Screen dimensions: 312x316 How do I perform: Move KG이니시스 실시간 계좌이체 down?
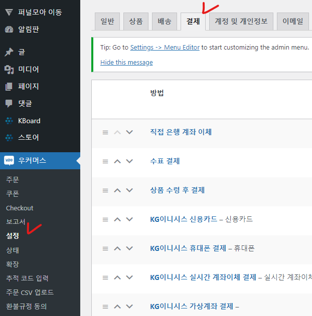129,277
